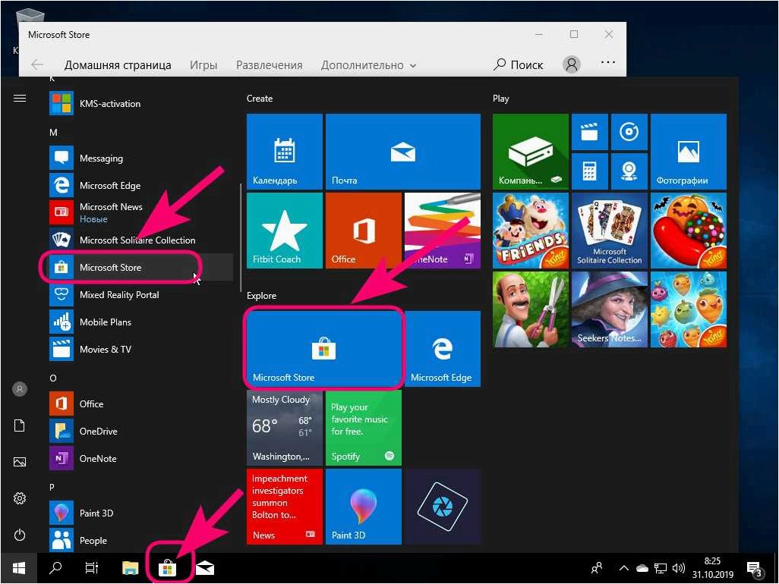The image size is (779, 584).
Task: Open Movies & TV app
Action: [141, 350]
